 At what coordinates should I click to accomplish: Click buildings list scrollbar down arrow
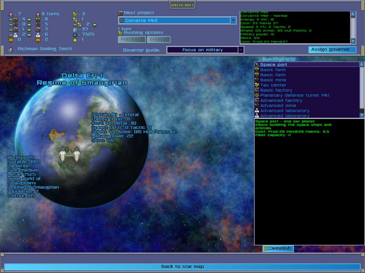(362, 115)
